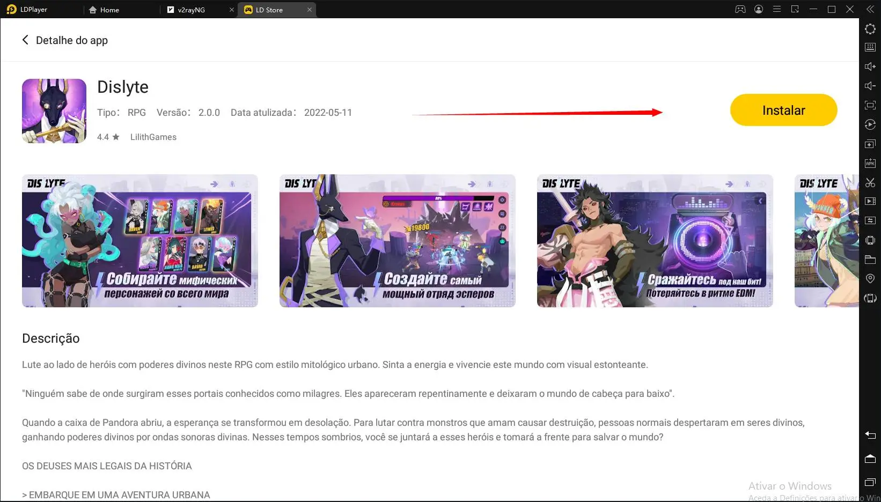Rotate the screen using sidebar icon
The width and height of the screenshot is (881, 502).
coord(870,298)
